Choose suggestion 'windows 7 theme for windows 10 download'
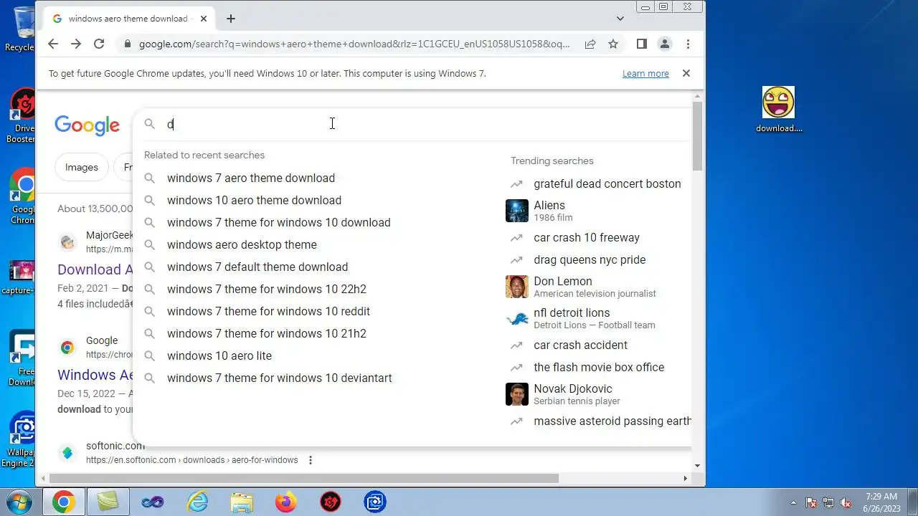The image size is (918, 516). click(x=279, y=222)
